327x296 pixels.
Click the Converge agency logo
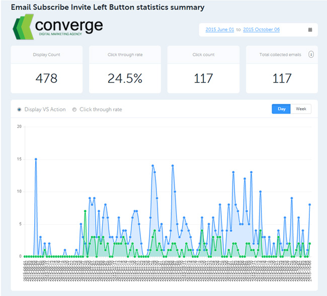58,27
